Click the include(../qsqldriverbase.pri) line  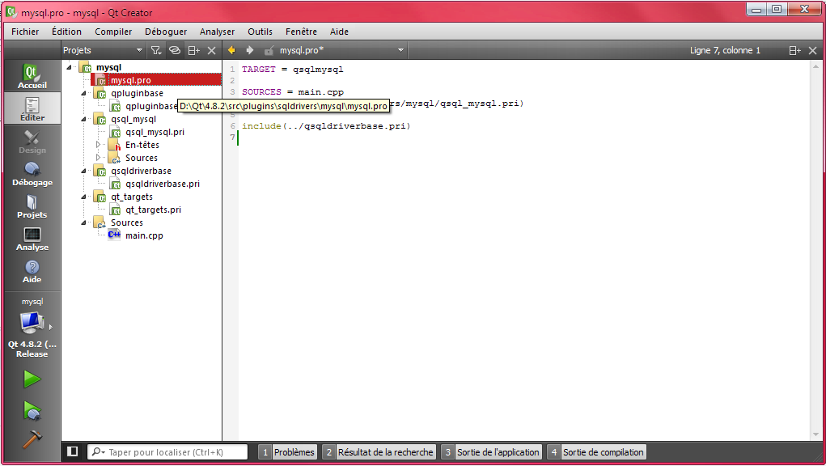point(325,126)
